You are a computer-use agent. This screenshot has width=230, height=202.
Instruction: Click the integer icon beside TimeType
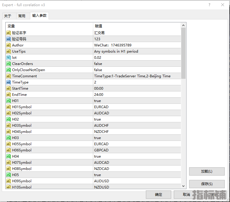pos(9,82)
